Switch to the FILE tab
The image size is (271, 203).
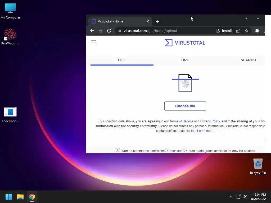tap(122, 60)
